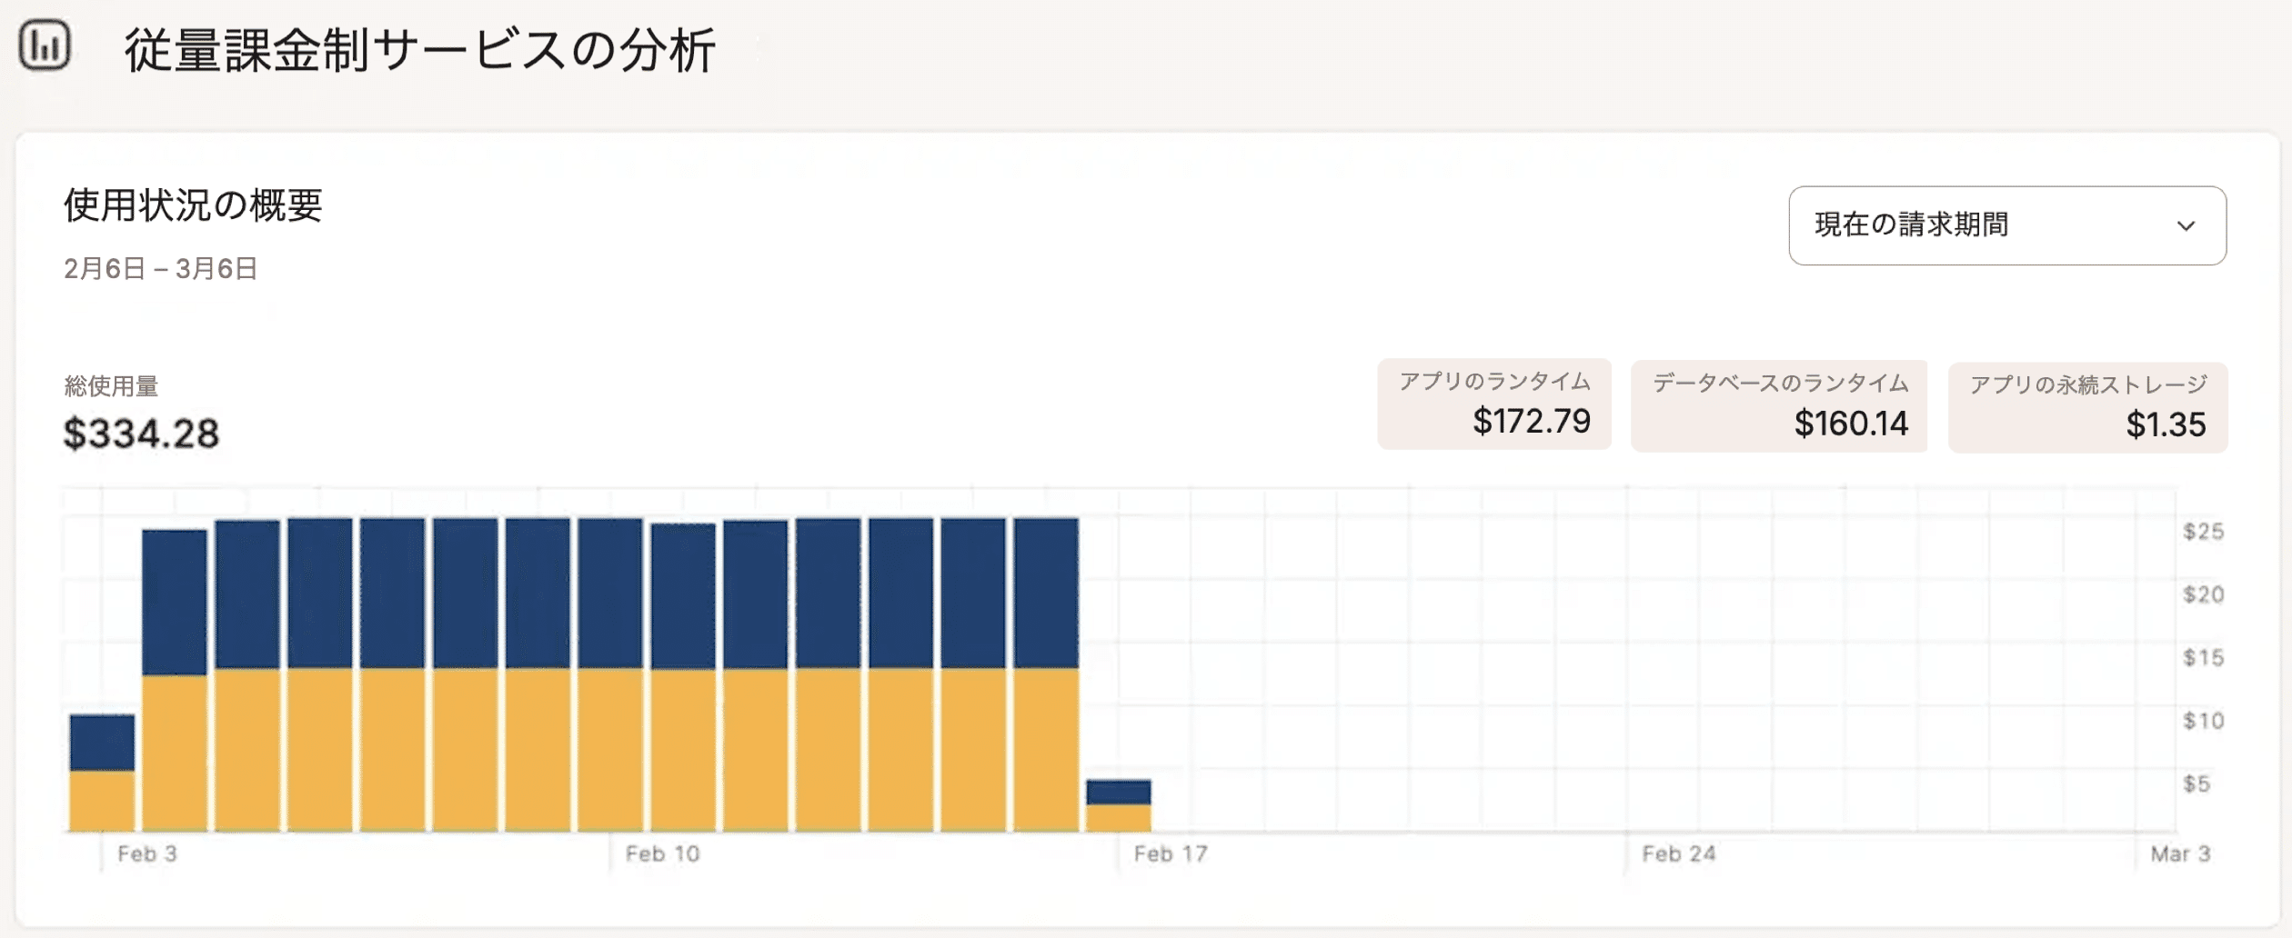This screenshot has width=2292, height=938.
Task: Click the Feb 17 axis label
Action: (1170, 853)
